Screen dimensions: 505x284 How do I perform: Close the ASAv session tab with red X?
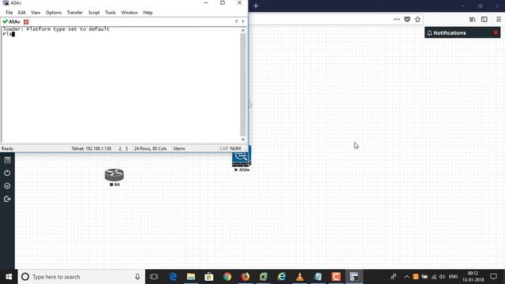26,22
